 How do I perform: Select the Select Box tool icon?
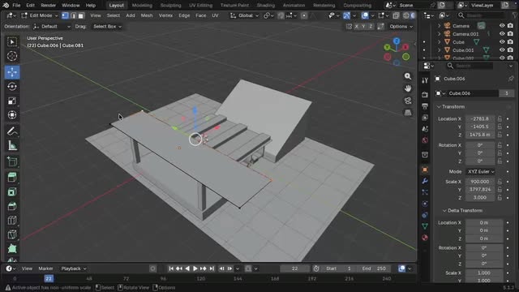(12, 41)
